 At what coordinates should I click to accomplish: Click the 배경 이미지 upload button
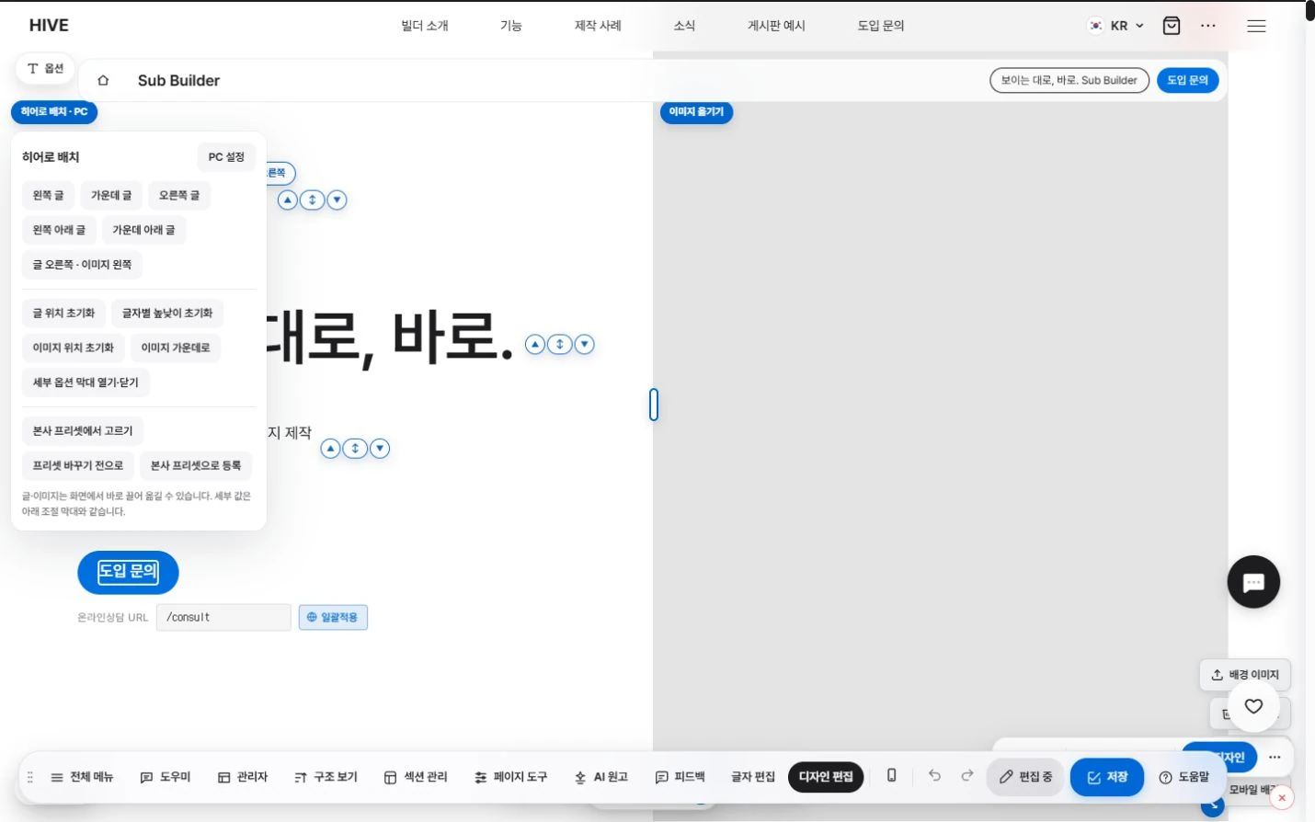point(1245,675)
